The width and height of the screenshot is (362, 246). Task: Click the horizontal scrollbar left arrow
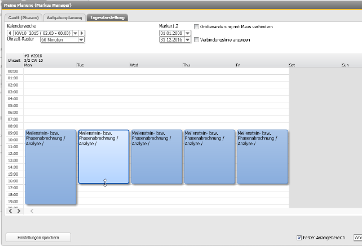coord(32,211)
